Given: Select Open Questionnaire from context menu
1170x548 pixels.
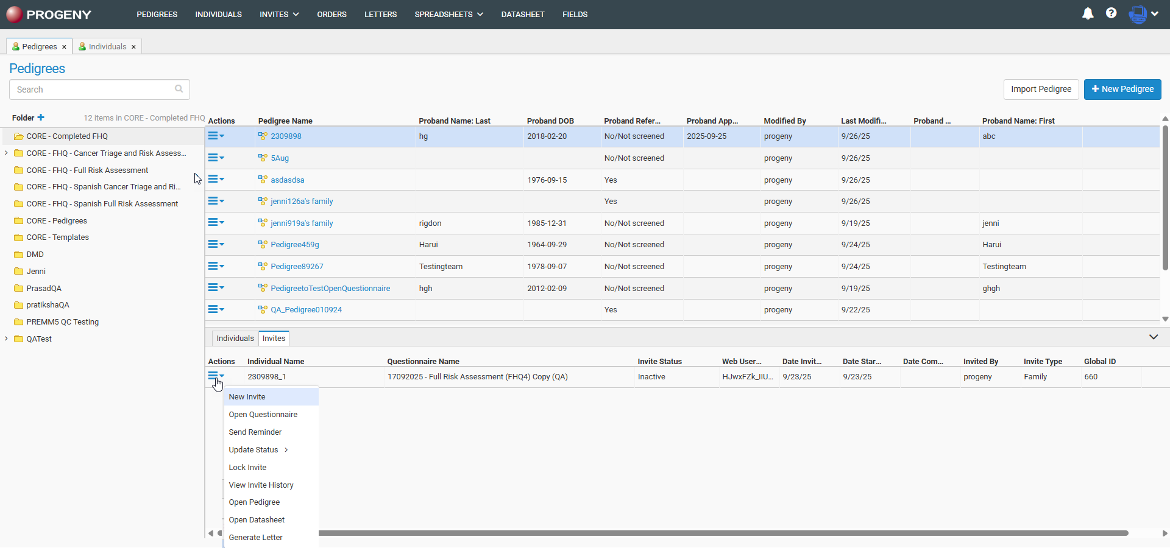Looking at the screenshot, I should 263,415.
